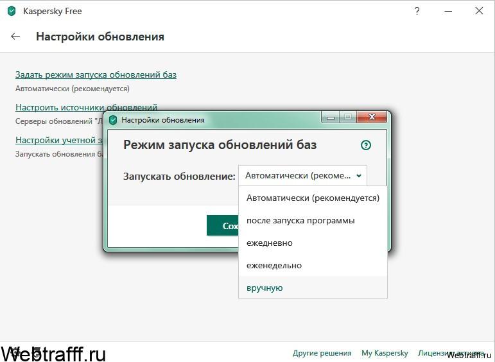495x362 pixels.
Task: Choose после запуска программы option
Action: (313, 220)
